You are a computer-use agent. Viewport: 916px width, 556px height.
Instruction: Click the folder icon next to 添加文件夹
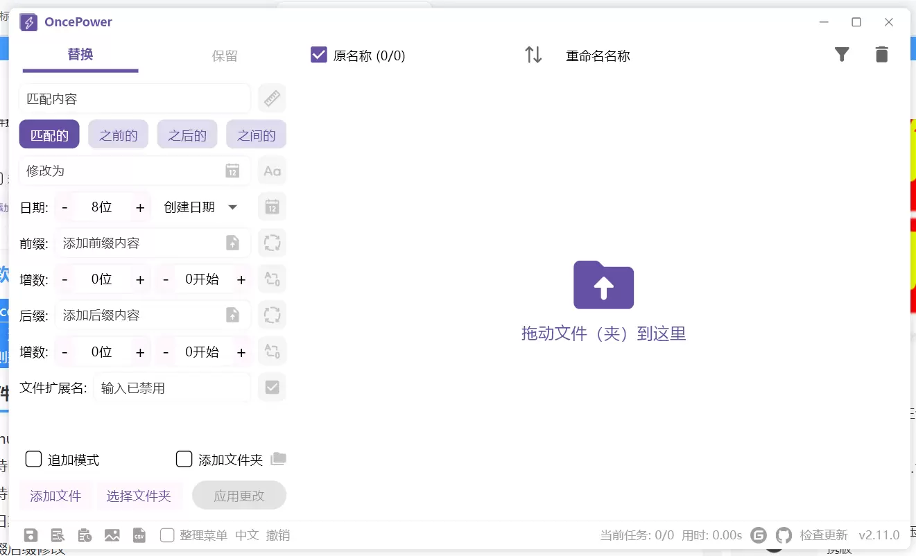(278, 458)
